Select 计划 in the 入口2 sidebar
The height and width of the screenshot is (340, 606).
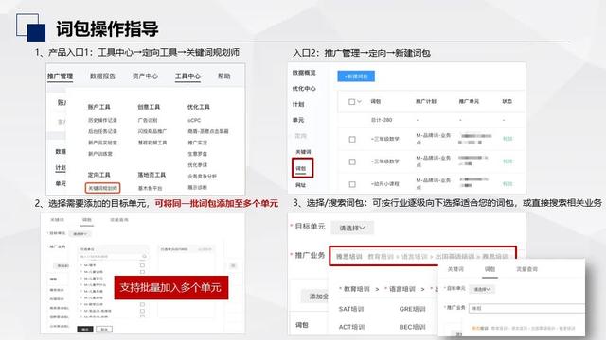coord(298,104)
